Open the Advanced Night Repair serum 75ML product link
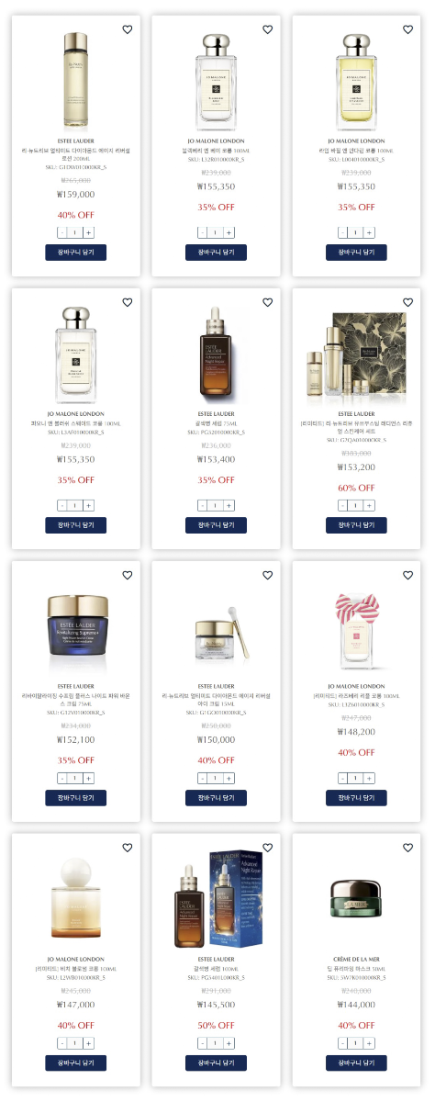The height and width of the screenshot is (1102, 435). coord(217,423)
